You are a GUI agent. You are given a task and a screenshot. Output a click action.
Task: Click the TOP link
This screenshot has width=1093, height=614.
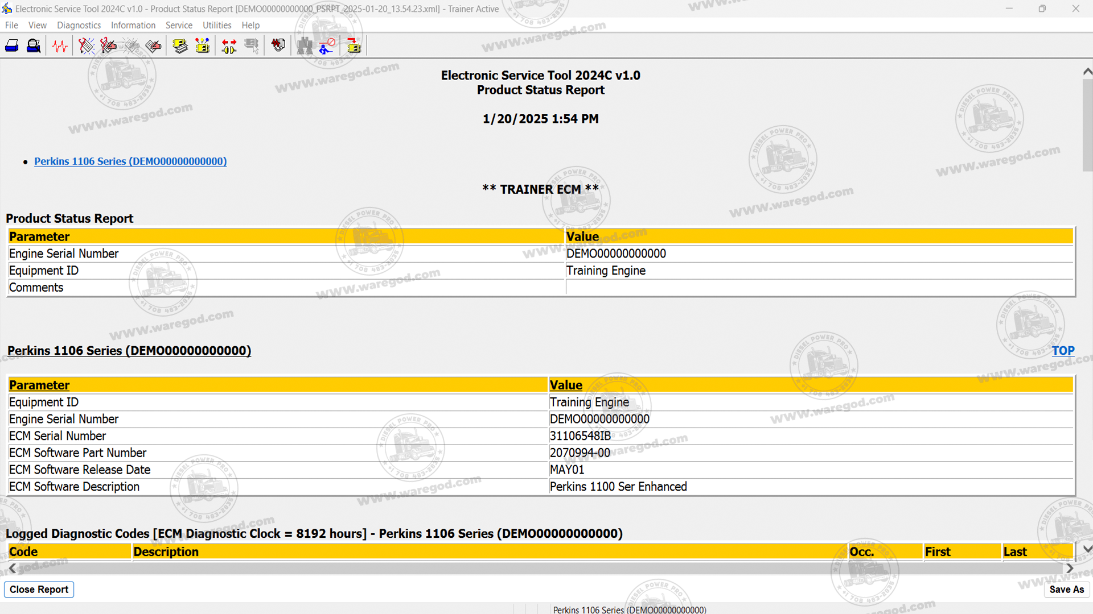pos(1063,351)
